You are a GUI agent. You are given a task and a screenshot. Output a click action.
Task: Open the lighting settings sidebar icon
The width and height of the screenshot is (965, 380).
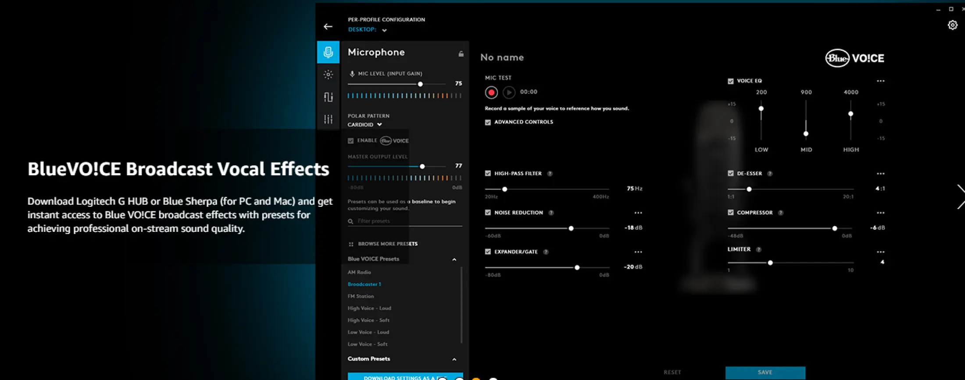[328, 75]
